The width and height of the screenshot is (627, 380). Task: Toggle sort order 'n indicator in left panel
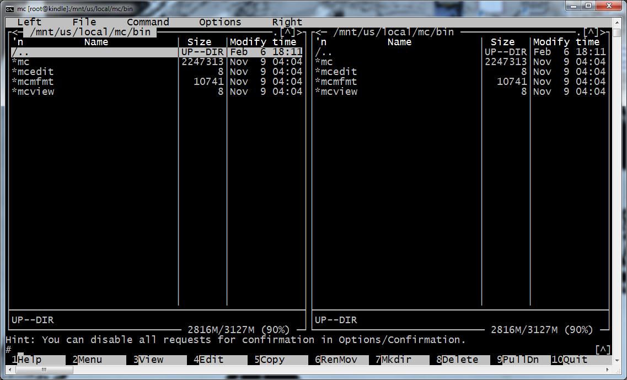tap(18, 42)
